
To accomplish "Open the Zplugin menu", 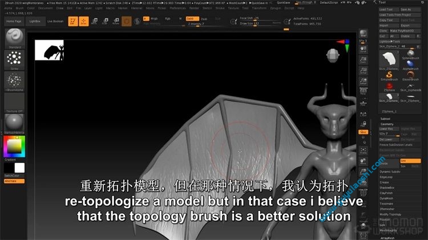I will 276,8.
